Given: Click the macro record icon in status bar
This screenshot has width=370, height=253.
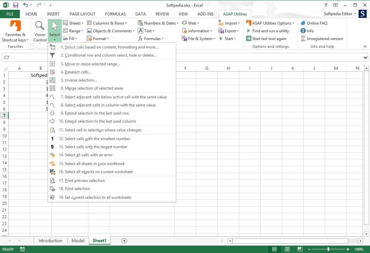Looking at the screenshot, I should [x=23, y=249].
